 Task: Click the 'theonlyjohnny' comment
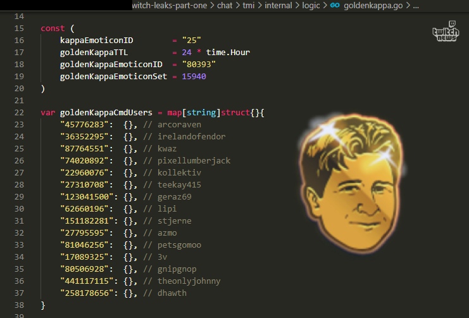pos(189,281)
